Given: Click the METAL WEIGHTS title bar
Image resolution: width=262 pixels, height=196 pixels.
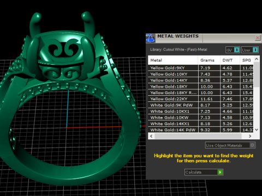Looking at the screenshot, I should (204, 38).
